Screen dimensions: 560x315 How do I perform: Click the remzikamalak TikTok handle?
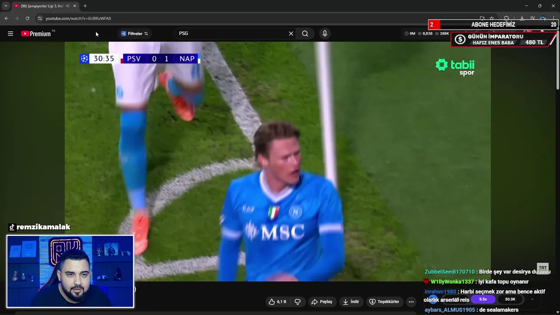pos(40,227)
